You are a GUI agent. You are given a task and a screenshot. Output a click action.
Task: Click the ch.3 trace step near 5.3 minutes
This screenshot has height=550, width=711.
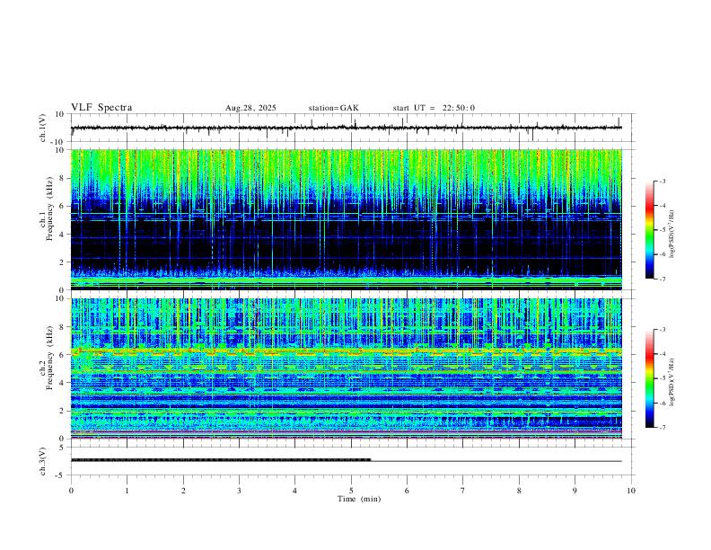[x=371, y=460]
